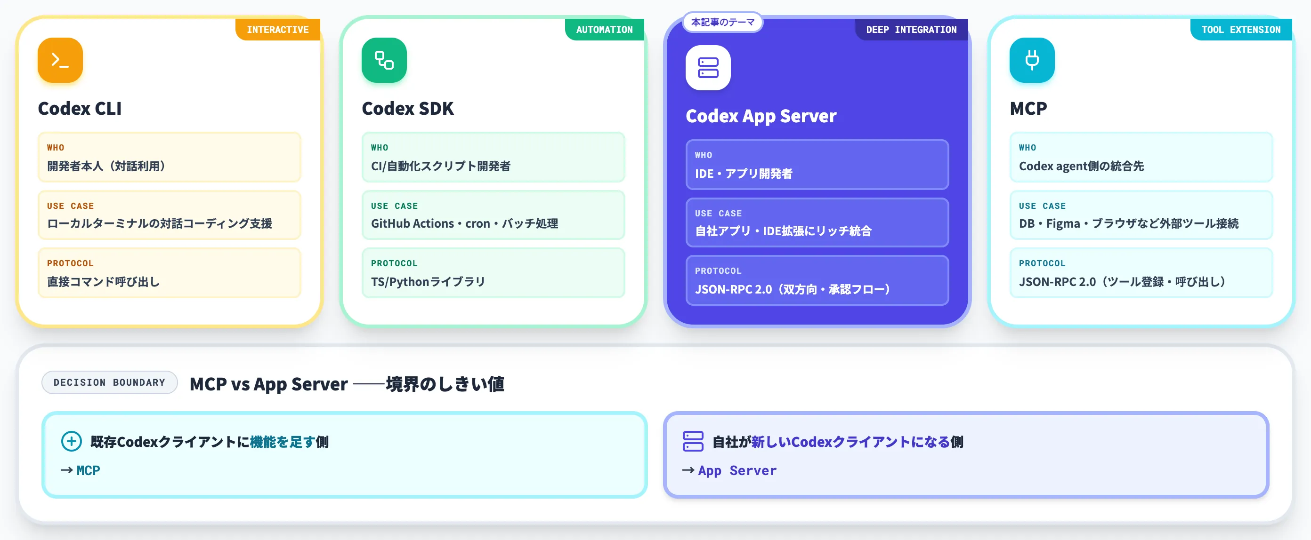Click TS/Pythonライブラリ text
Image resolution: width=1311 pixels, height=540 pixels.
tap(428, 282)
